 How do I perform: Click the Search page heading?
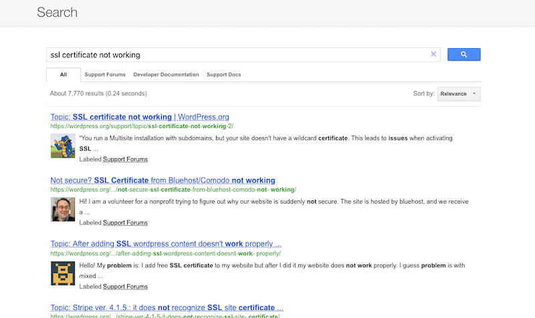(57, 13)
